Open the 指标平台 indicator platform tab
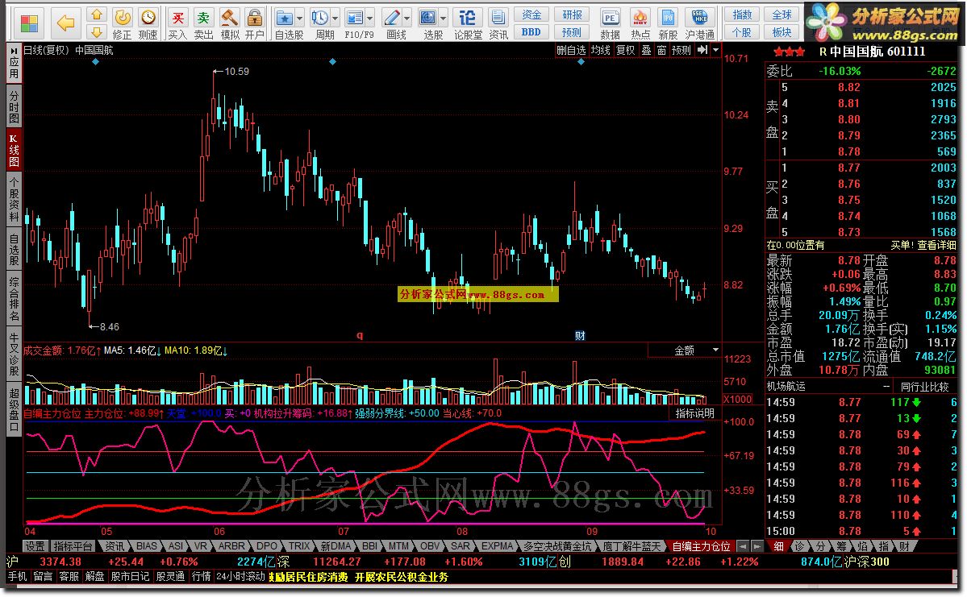 (x=73, y=546)
